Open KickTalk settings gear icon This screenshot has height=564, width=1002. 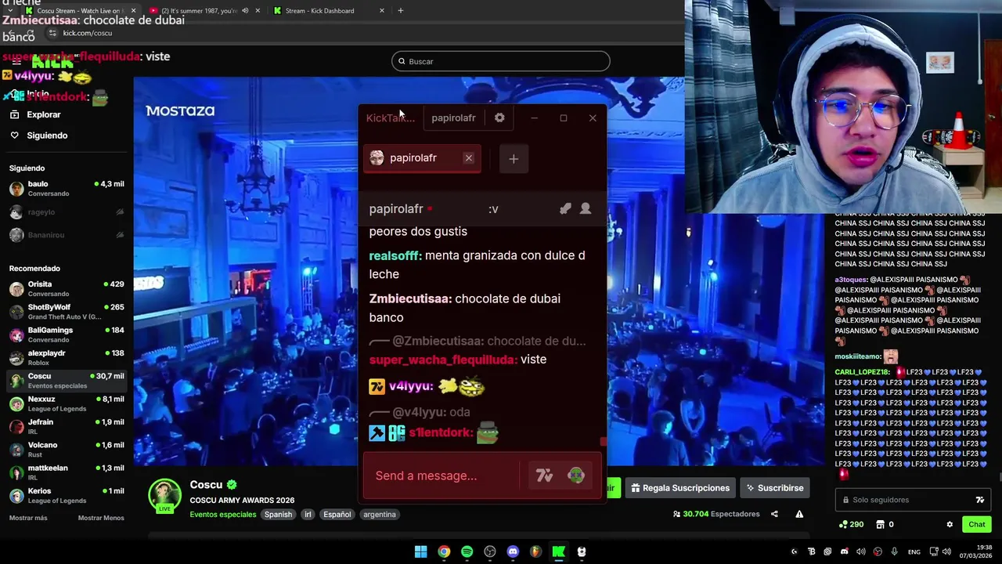pos(499,117)
